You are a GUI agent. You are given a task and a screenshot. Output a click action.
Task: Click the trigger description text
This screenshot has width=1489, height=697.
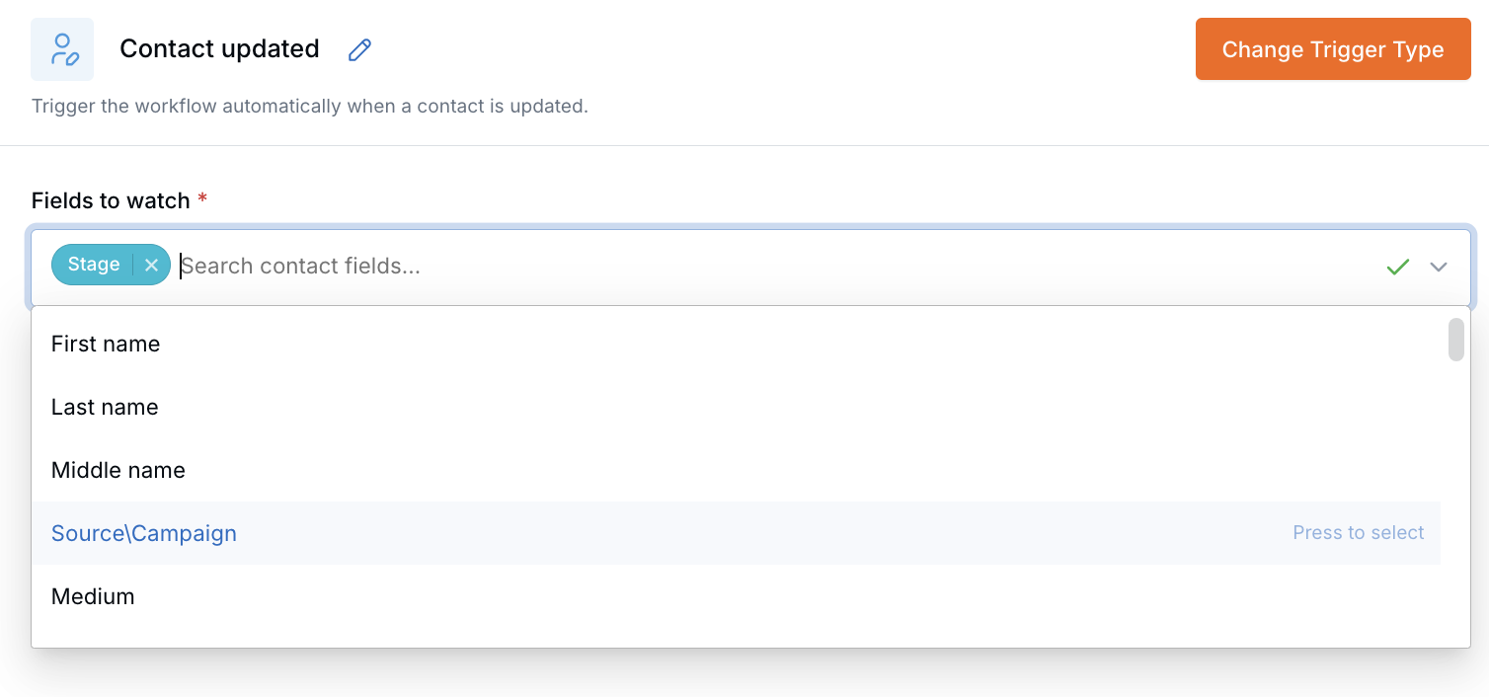pos(310,106)
